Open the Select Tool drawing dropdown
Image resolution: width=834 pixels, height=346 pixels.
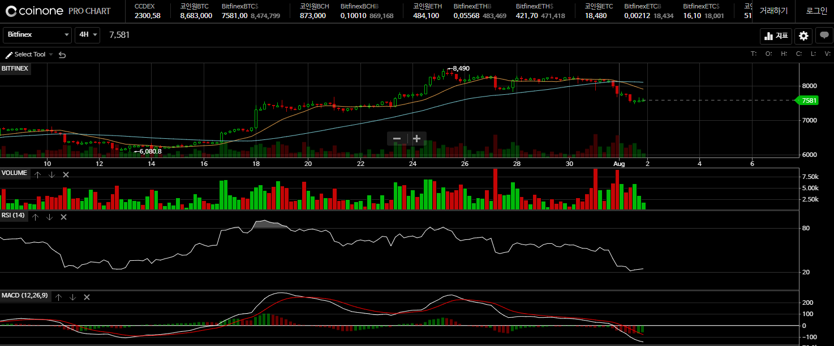(29, 55)
